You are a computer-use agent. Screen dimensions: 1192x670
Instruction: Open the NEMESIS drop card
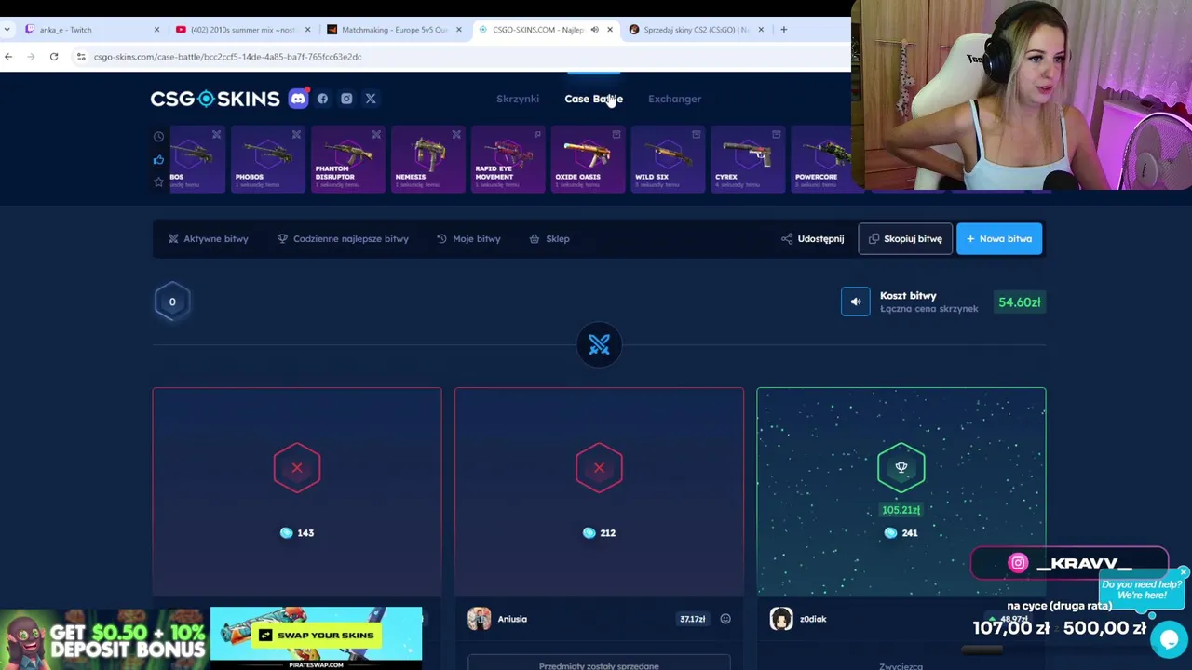(x=428, y=160)
